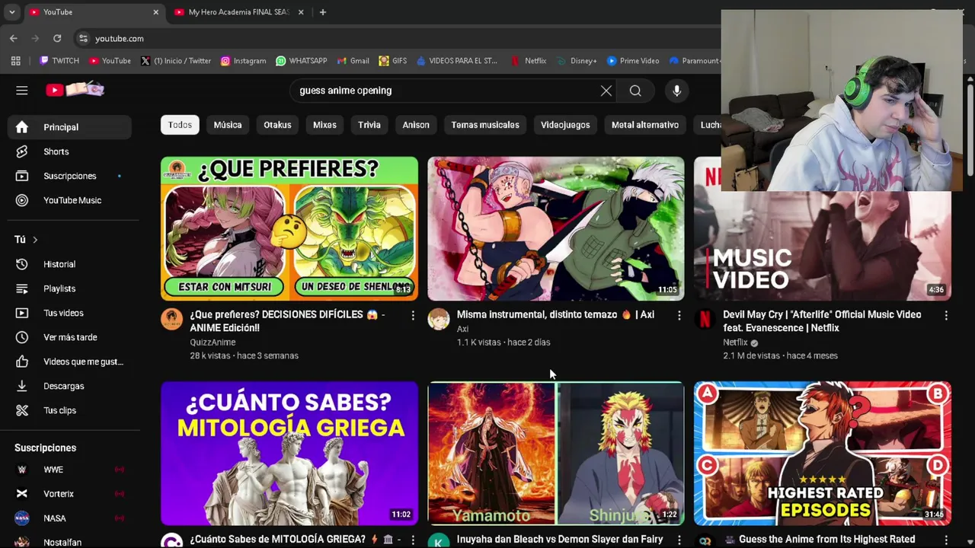
Task: Click the magnifier search button
Action: tap(635, 91)
